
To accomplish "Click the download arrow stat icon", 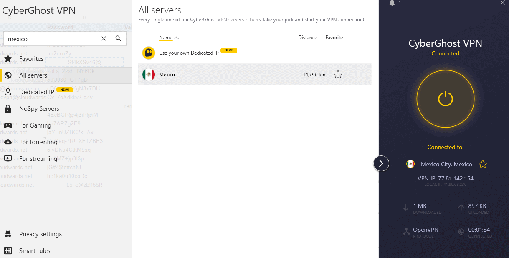I will coord(406,208).
